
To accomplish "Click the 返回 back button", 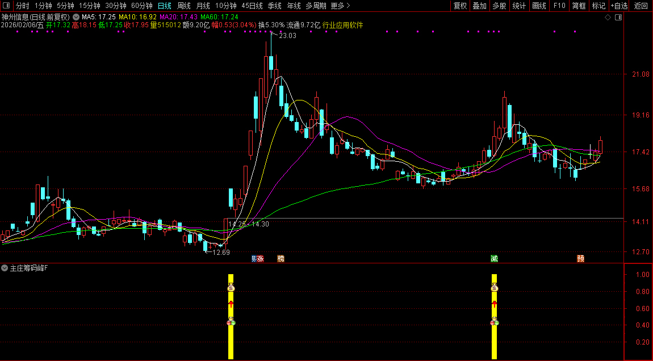I will (641, 6).
